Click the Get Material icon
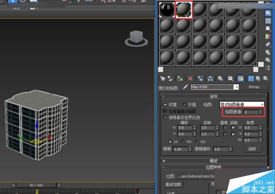Viewport: 275px width, 194px height. click(163, 78)
